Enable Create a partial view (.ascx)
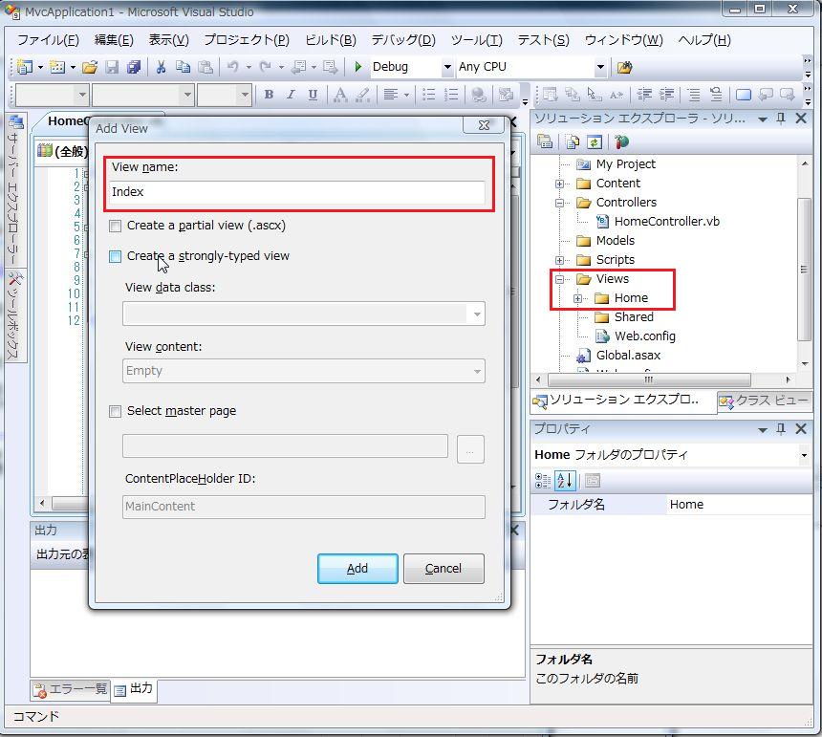 (x=115, y=227)
